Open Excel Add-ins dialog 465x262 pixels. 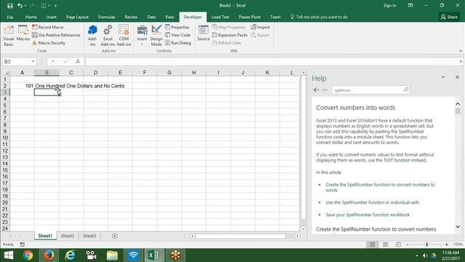click(x=108, y=36)
